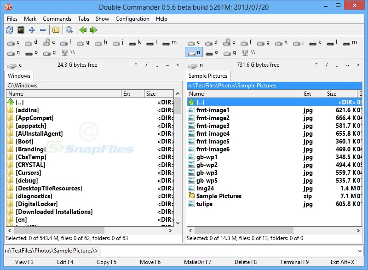Click the green forward arrow icon
Screen dimensions: 368x270
[x=94, y=30]
